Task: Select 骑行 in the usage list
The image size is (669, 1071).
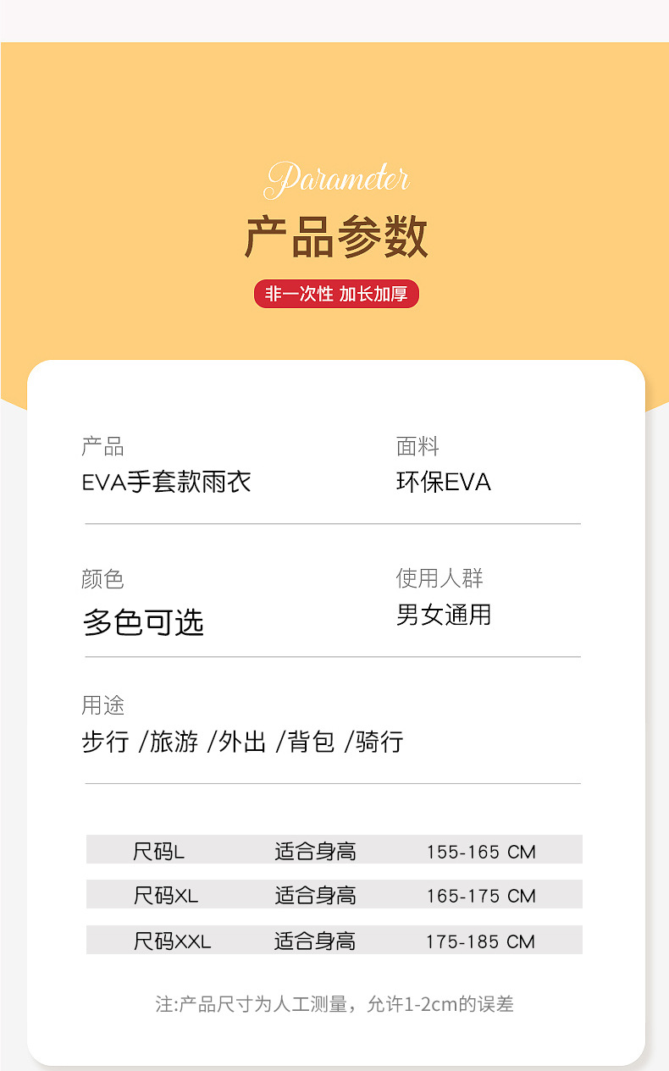Action: tap(379, 742)
